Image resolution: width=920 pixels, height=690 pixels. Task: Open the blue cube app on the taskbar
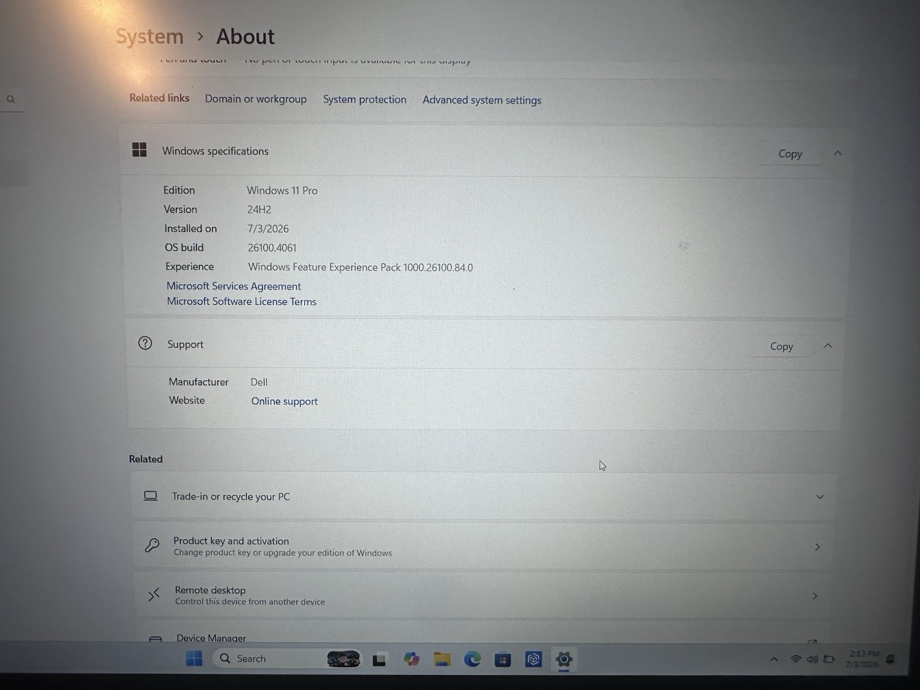pos(534,660)
